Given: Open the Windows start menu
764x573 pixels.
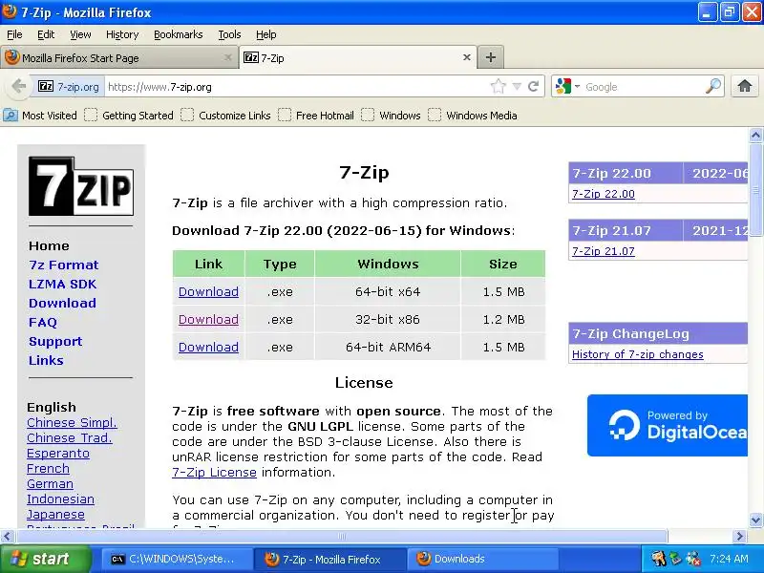Looking at the screenshot, I should [x=45, y=559].
